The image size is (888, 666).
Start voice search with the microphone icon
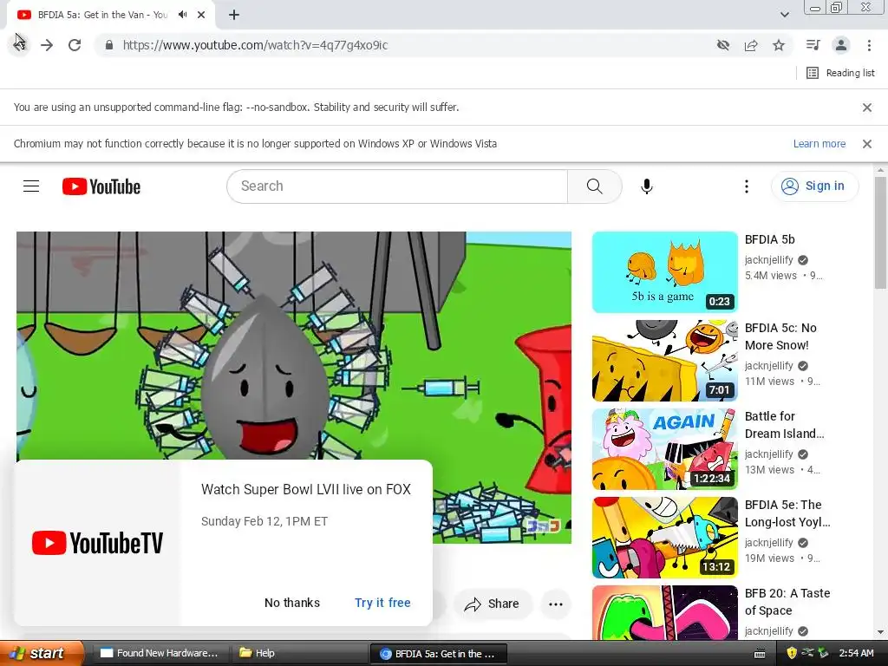(647, 186)
